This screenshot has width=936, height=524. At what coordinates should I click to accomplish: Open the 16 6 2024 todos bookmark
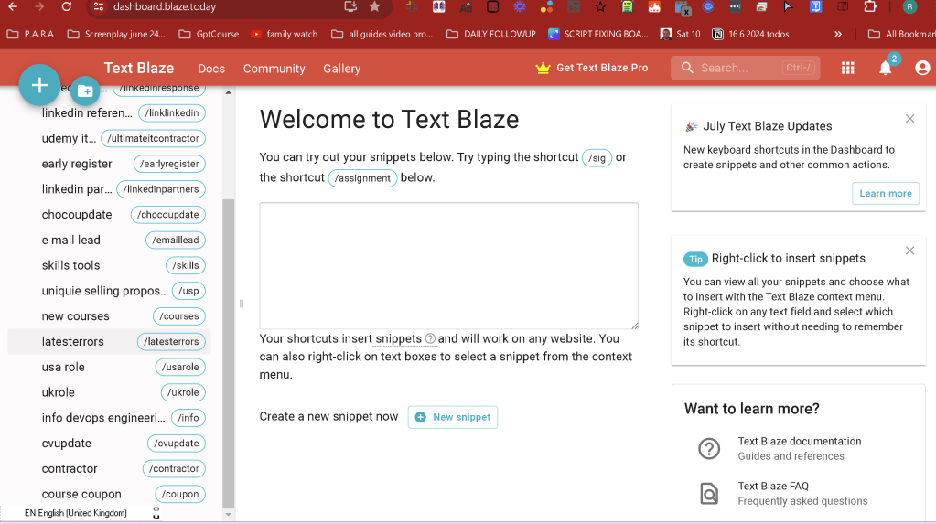750,34
